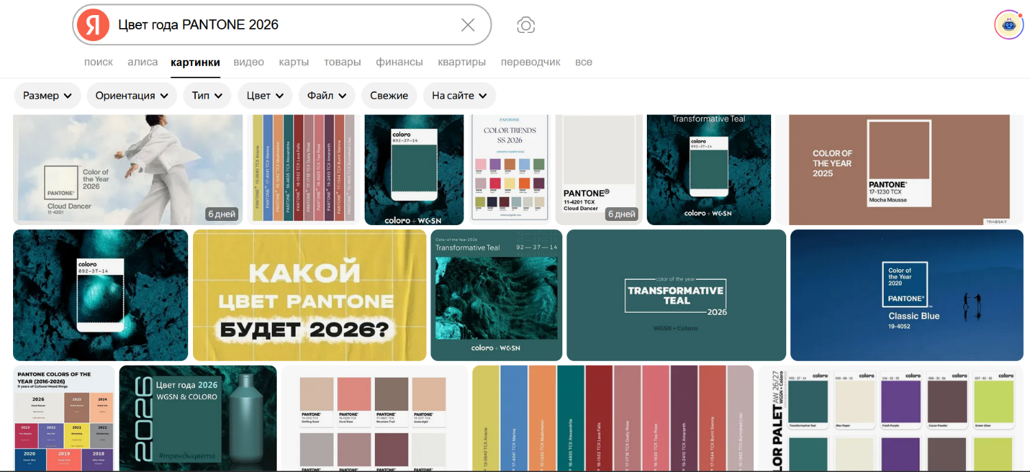Open the Тип filter dropdown
The image size is (1030, 472).
click(x=207, y=95)
